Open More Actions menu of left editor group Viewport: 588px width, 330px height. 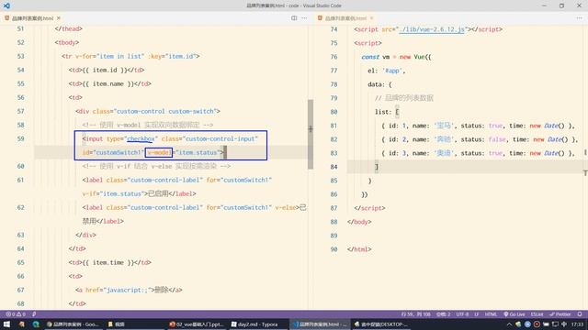point(304,18)
